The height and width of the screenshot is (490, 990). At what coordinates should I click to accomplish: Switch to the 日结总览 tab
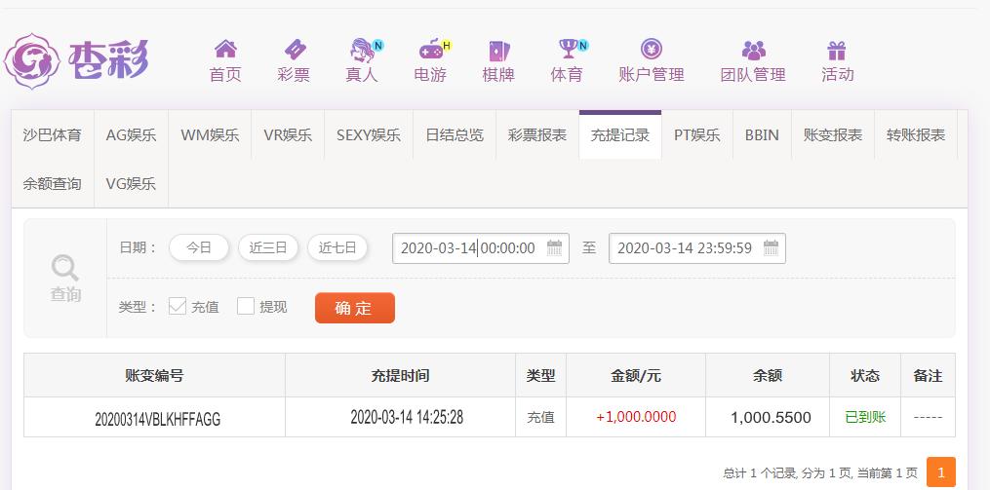(455, 135)
